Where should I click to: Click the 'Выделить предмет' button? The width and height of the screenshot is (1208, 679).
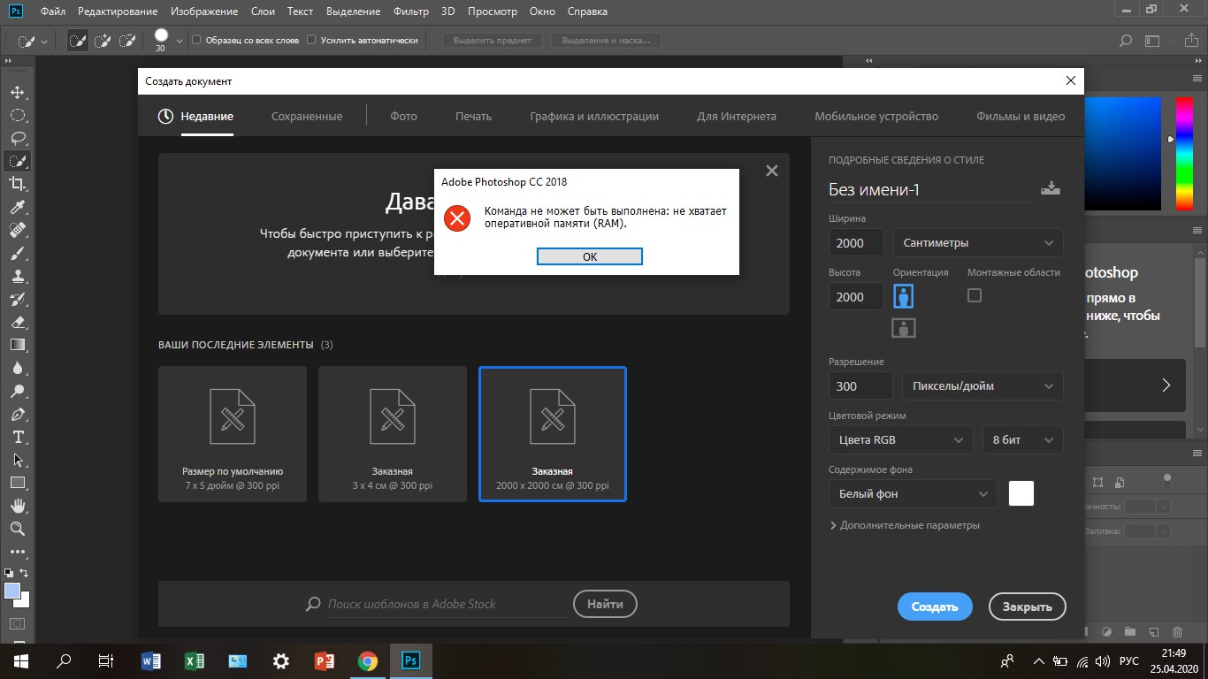coord(493,41)
